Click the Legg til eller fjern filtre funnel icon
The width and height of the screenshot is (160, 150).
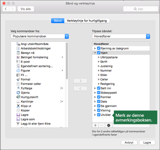click(18, 124)
